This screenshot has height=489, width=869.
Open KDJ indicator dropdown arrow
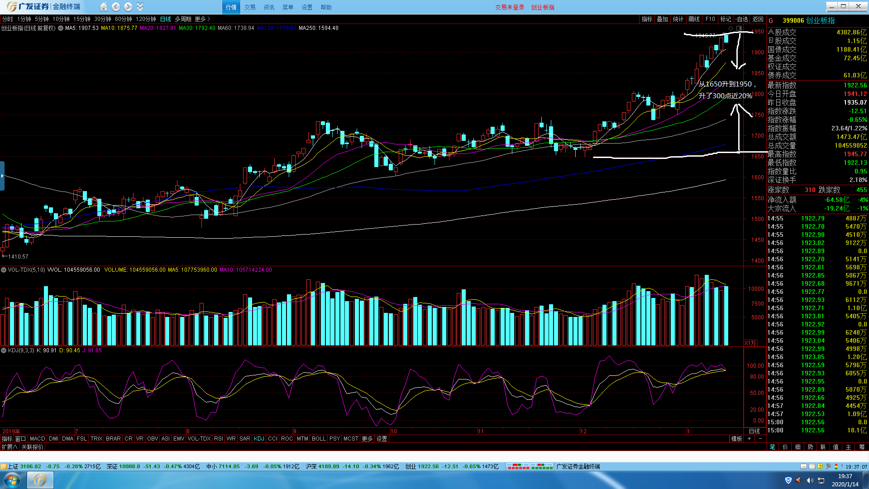[x=4, y=350]
